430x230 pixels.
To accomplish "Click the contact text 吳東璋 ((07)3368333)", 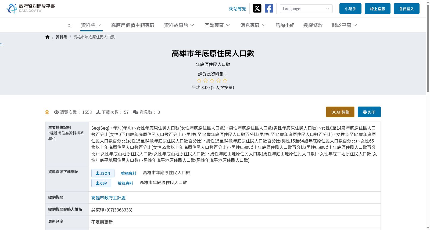I will [112, 210].
